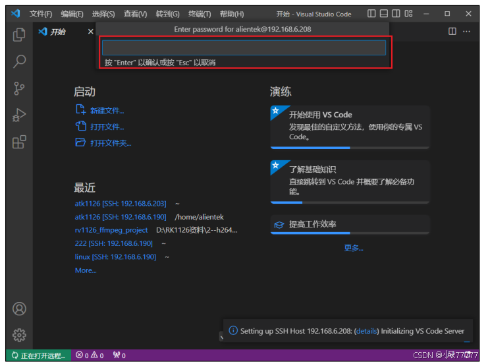Open recent 222 SSH 192.168.6.190
The width and height of the screenshot is (490, 364).
114,243
